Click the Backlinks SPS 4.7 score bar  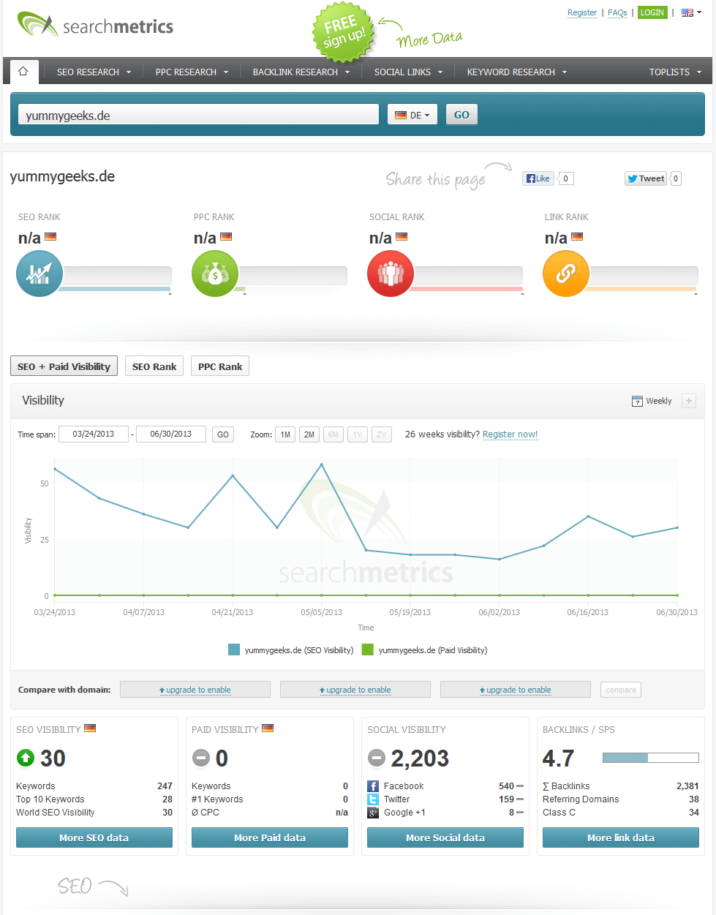pyautogui.click(x=651, y=758)
